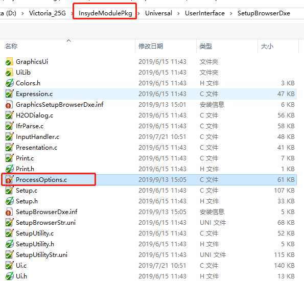
Task: Expand breadcrumb chevron after Universal
Action: [x=178, y=13]
